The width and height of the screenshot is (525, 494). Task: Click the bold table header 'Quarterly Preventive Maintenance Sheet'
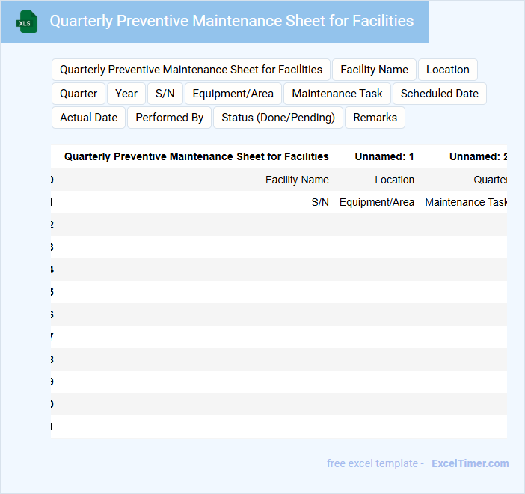pyautogui.click(x=196, y=156)
